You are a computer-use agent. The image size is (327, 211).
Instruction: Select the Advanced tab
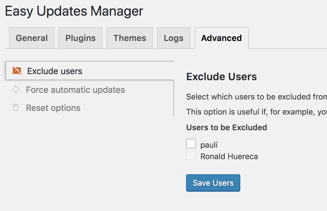coord(222,38)
